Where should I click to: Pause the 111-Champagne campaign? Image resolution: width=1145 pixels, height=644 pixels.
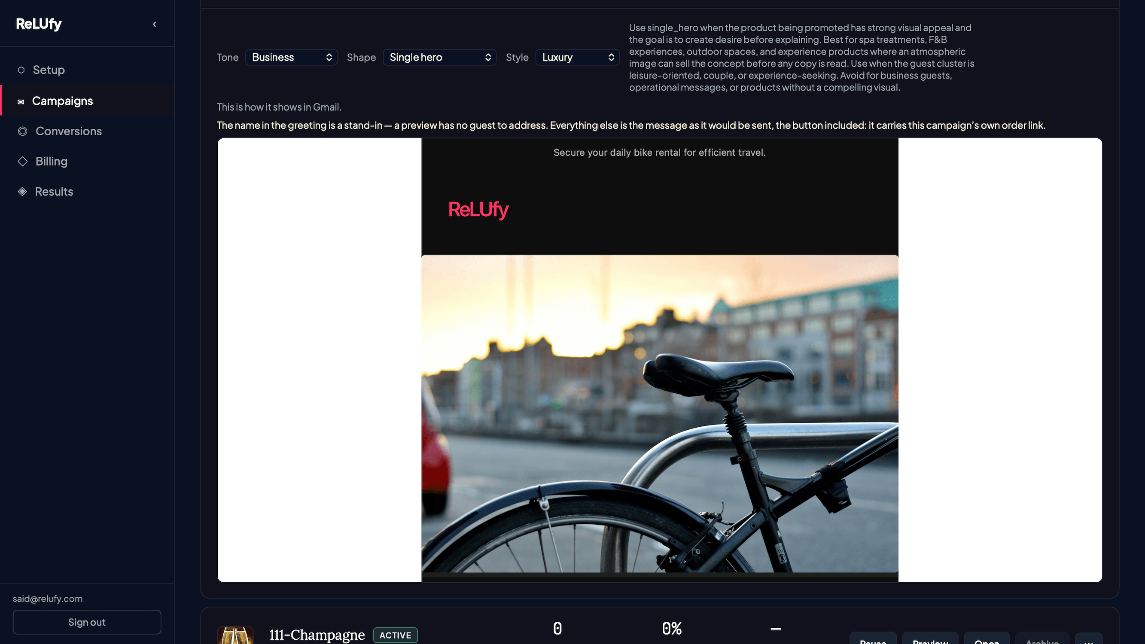point(873,639)
